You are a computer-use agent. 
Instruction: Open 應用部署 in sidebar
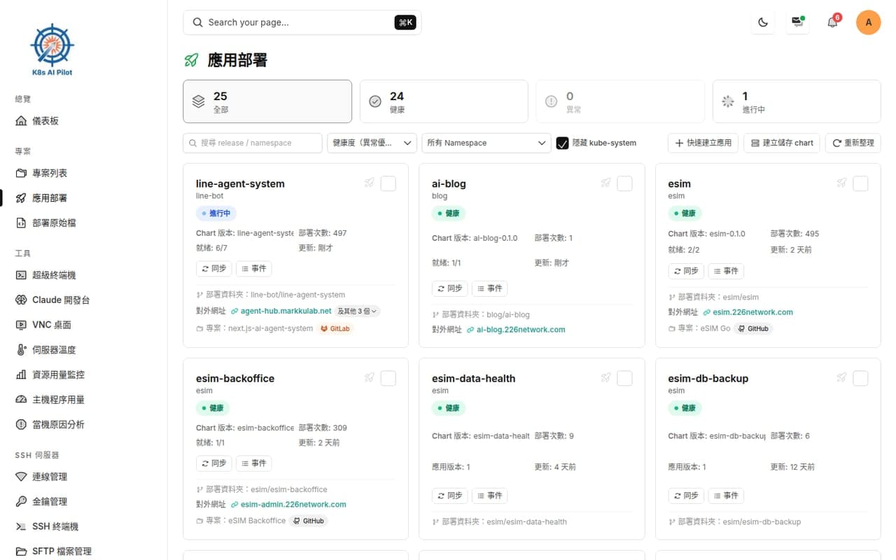[50, 198]
